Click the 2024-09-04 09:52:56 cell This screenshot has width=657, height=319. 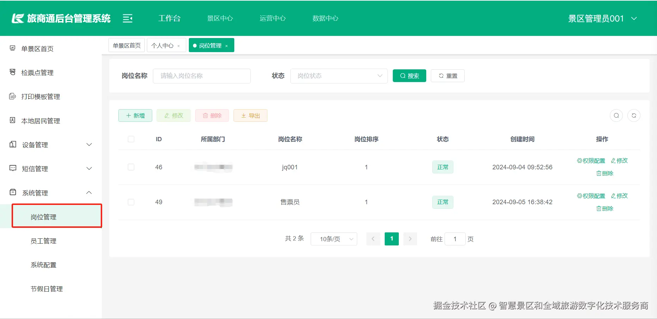522,167
